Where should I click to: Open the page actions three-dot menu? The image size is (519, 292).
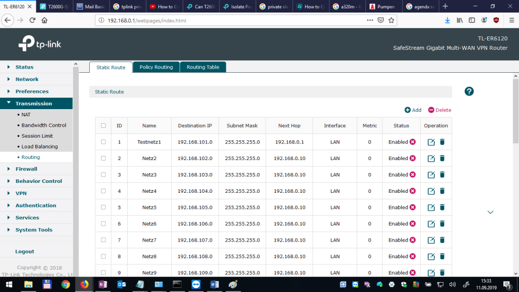point(370,20)
